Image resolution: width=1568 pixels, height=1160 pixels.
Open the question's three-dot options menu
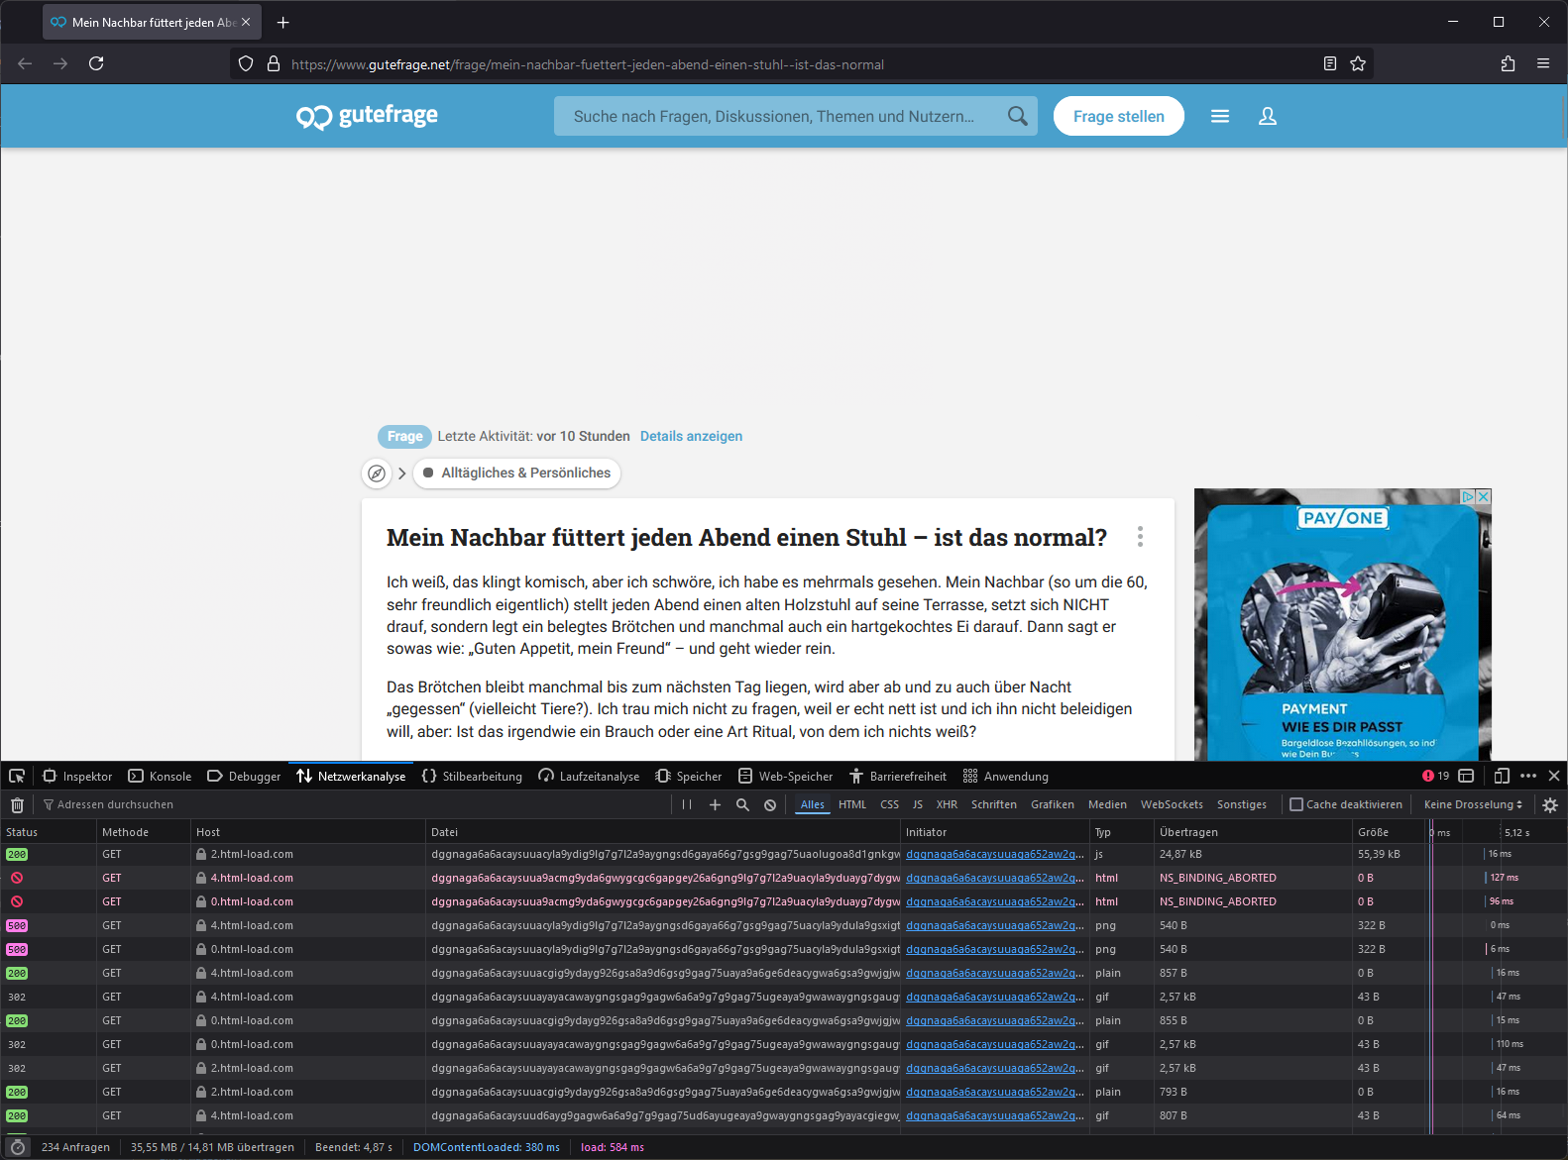tap(1141, 537)
